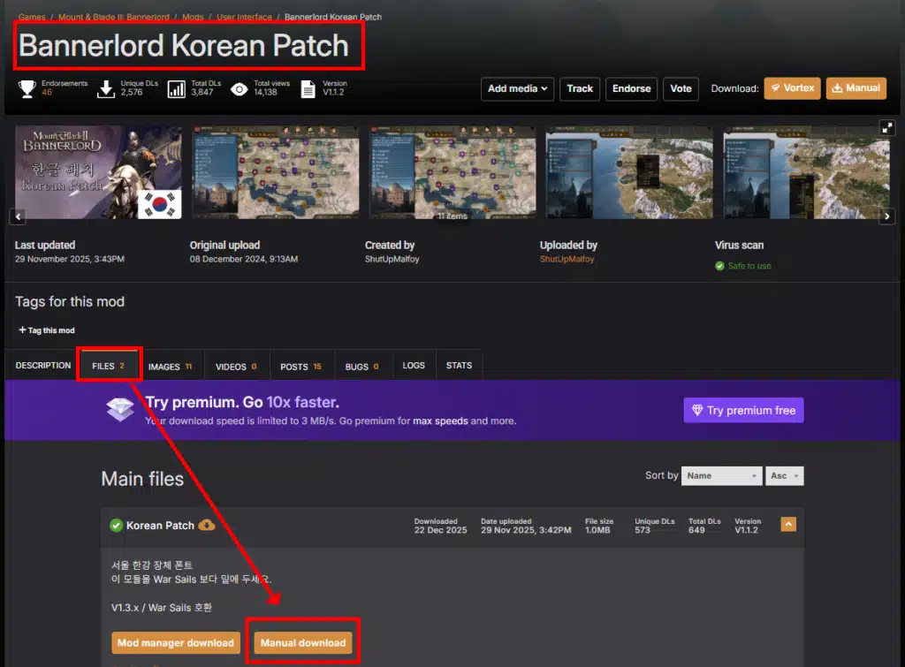Open the thumbnail labeled 11 items
Image resolution: width=905 pixels, height=667 pixels.
(452, 172)
